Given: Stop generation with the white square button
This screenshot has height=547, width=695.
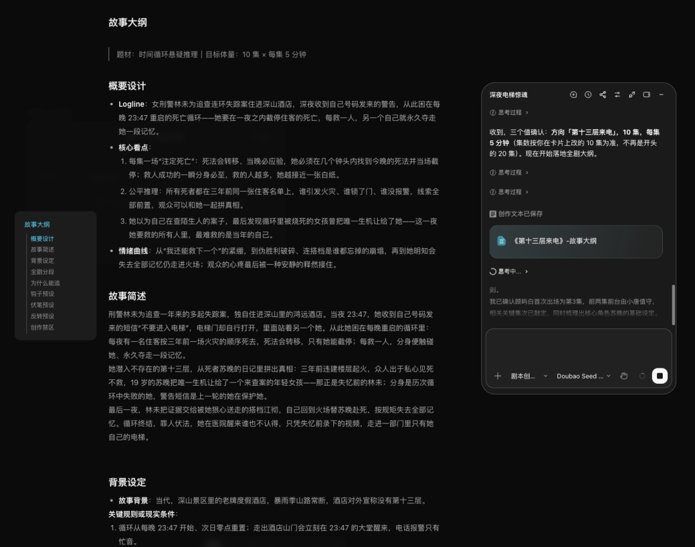Looking at the screenshot, I should [660, 376].
